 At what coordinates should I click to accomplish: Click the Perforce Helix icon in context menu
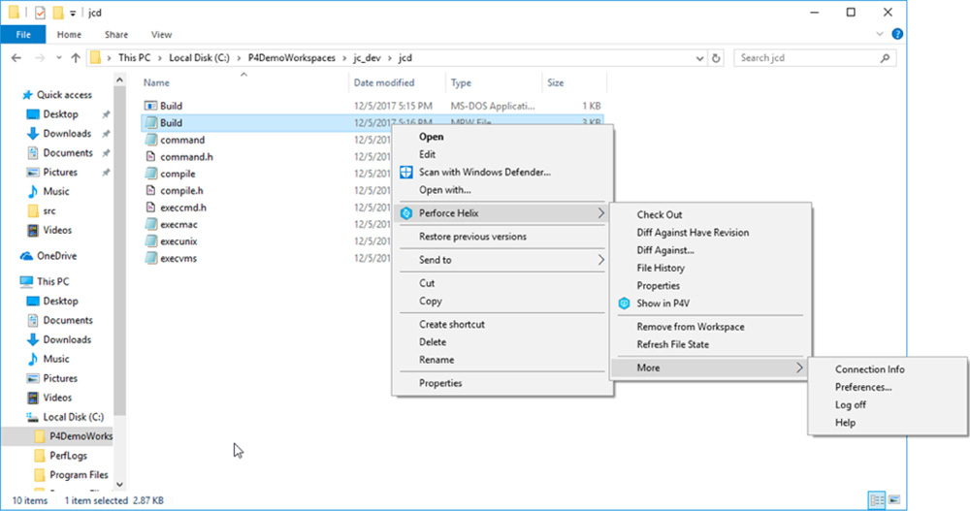click(x=407, y=213)
